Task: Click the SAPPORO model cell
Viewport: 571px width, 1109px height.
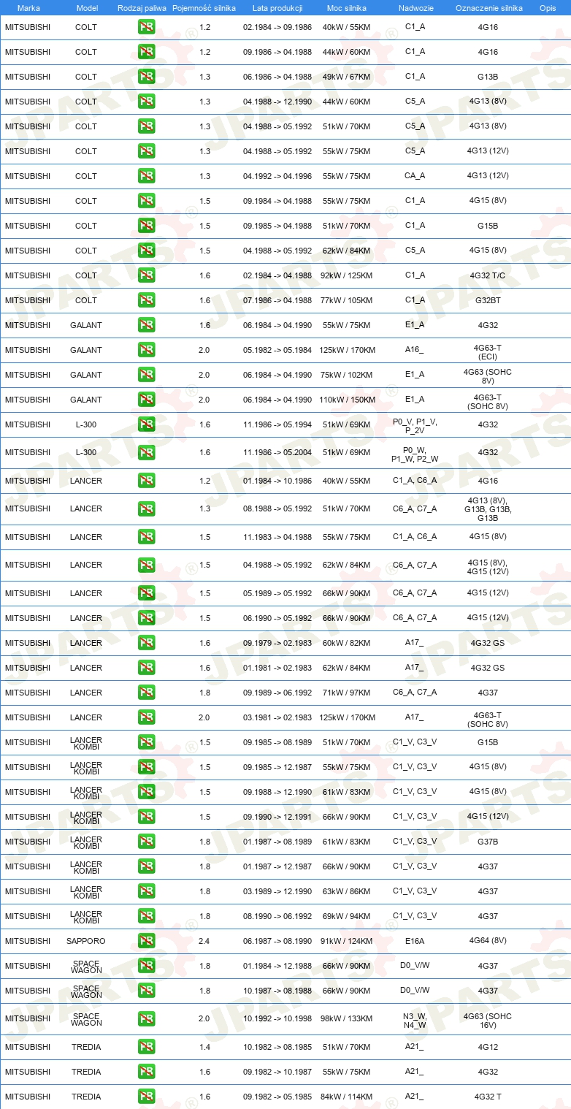Action: 88,941
